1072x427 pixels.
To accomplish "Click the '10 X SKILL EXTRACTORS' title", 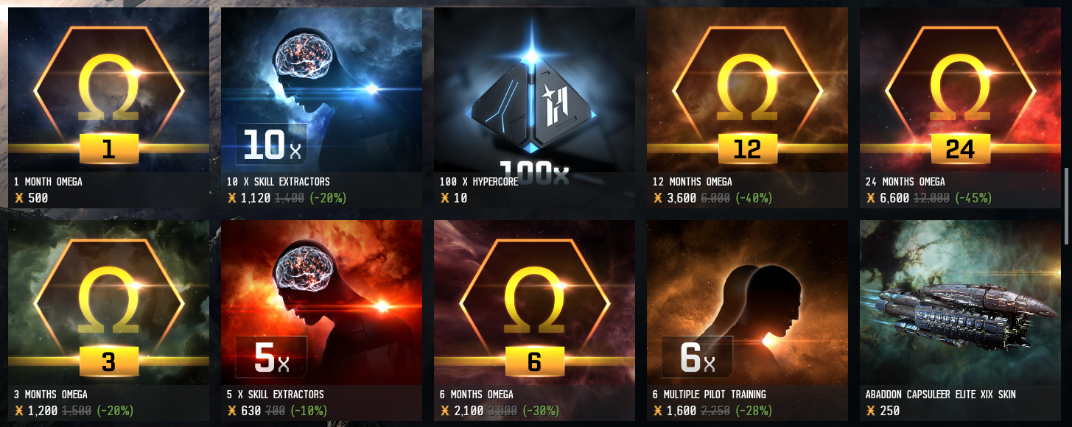I will coord(278,182).
